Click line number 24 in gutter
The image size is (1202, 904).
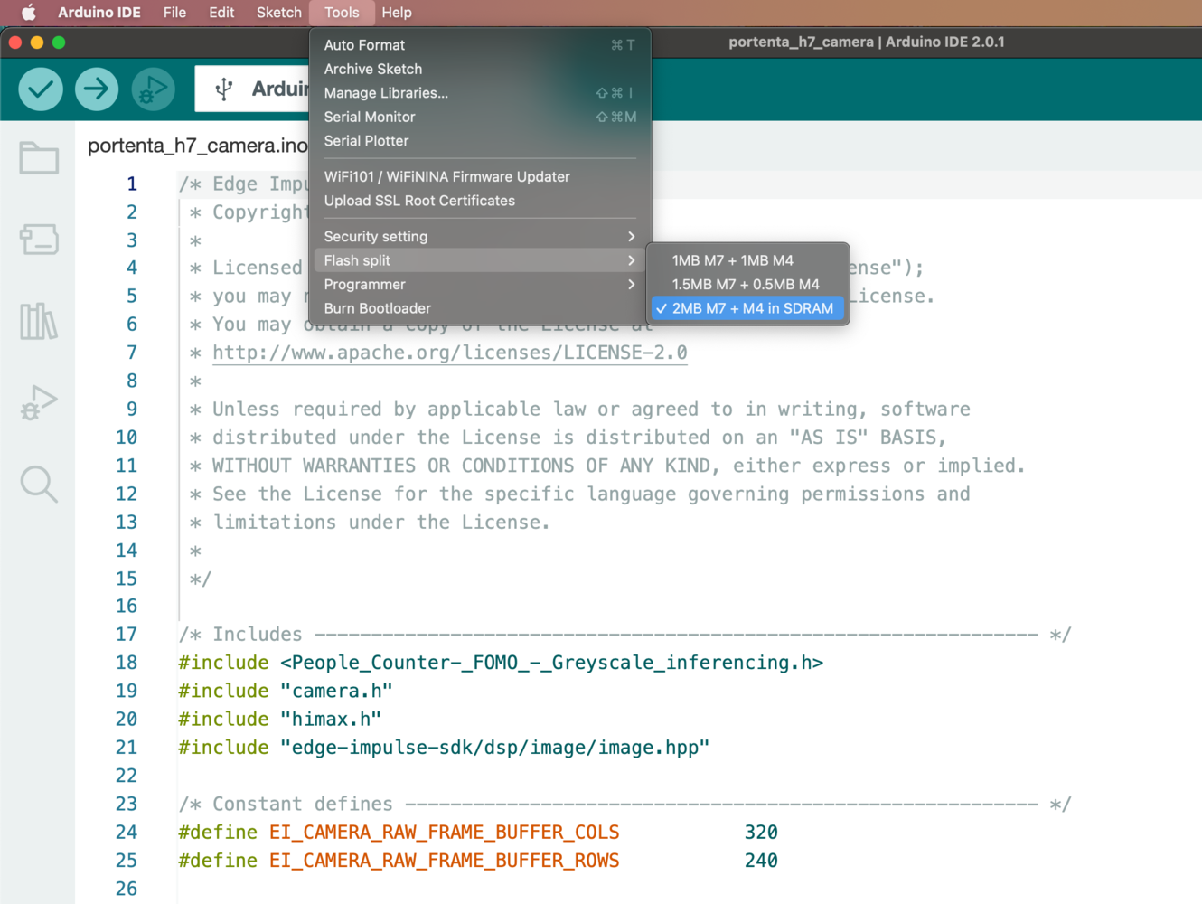(x=127, y=832)
